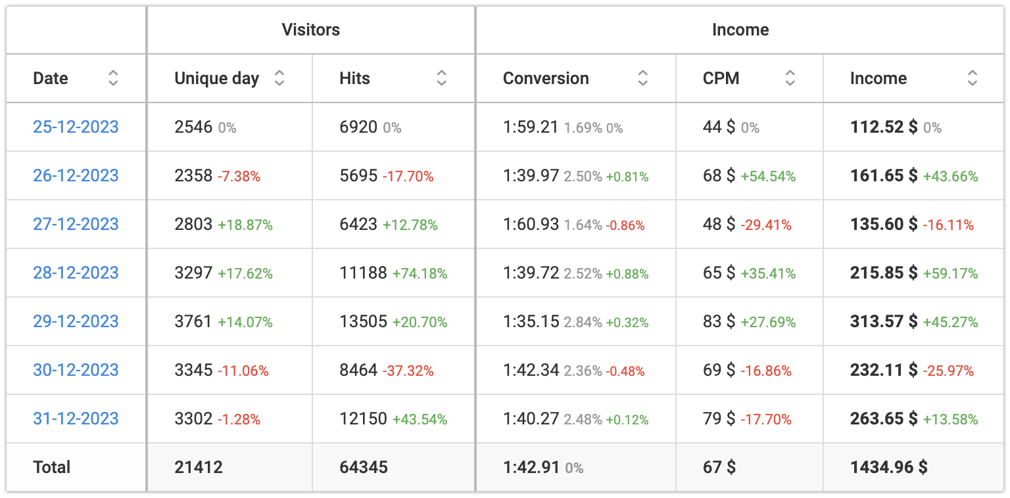This screenshot has height=498, width=1010.
Task: Select income amount 135.60 $
Action: coord(884,224)
